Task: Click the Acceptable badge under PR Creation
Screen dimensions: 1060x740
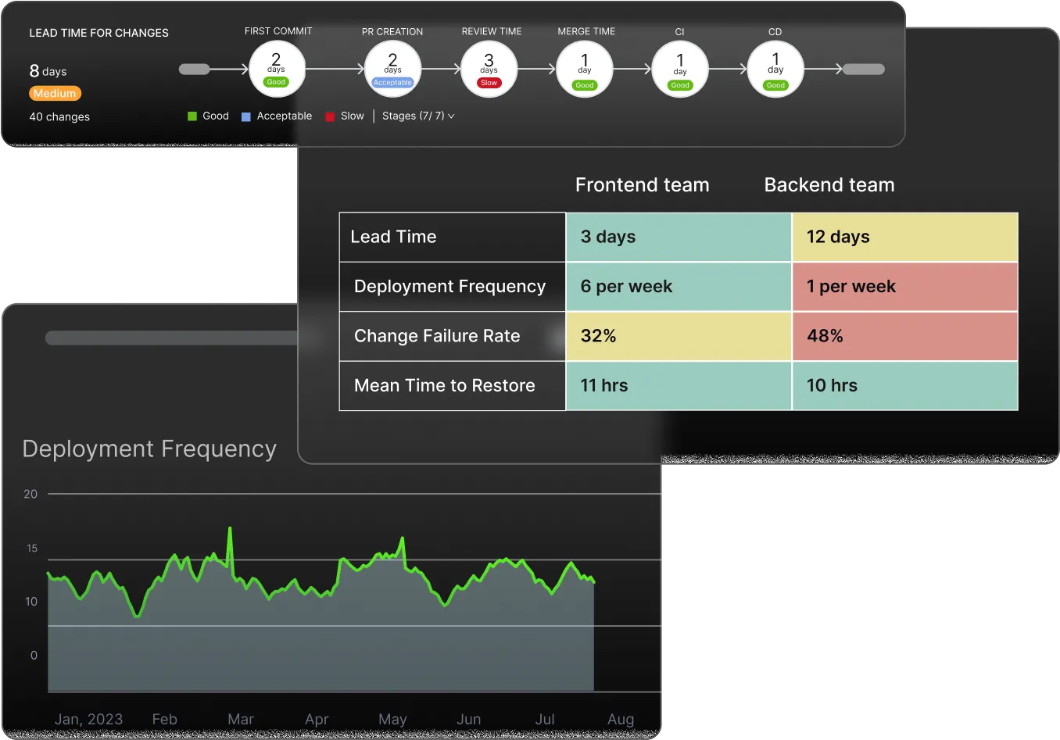Action: click(392, 82)
